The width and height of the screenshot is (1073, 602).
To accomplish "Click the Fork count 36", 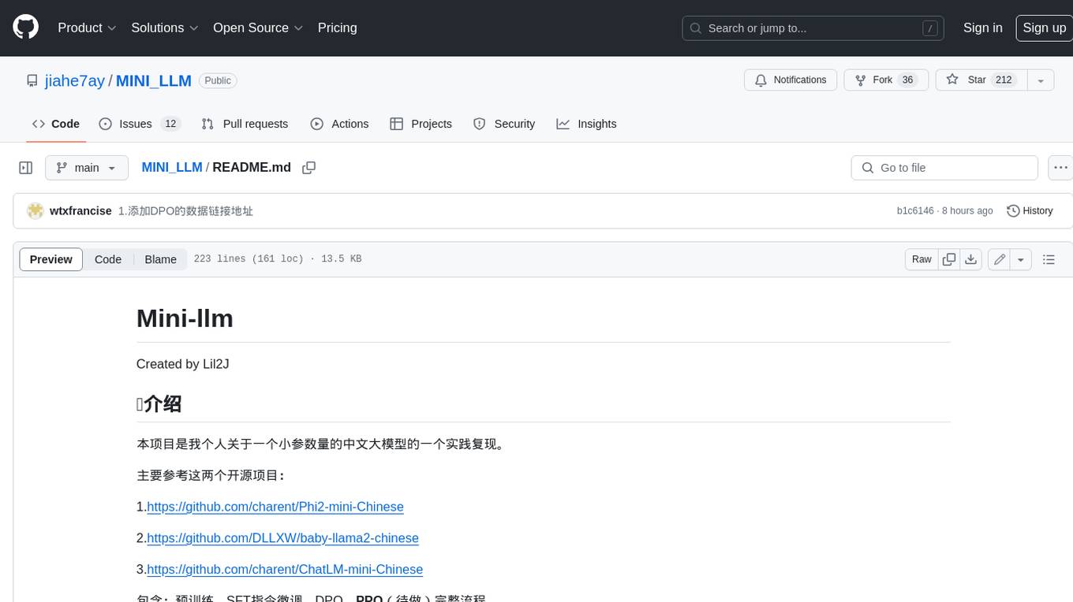I will click(907, 80).
